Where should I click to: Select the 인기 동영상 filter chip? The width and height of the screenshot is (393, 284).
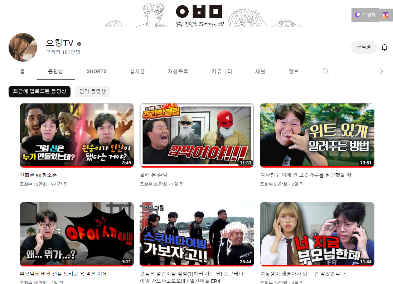click(92, 91)
